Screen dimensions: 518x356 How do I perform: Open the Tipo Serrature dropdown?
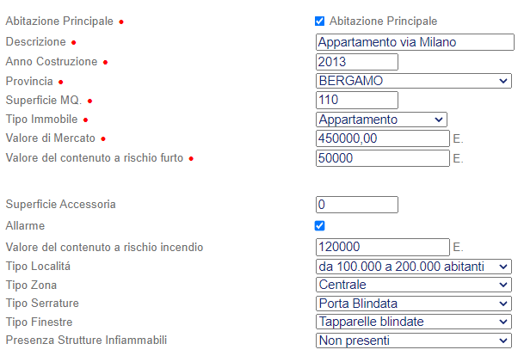414,304
